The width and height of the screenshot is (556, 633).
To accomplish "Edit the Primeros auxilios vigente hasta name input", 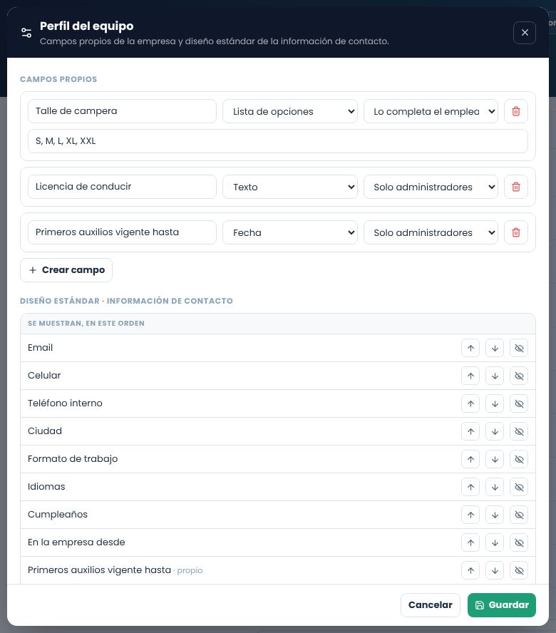I will [122, 232].
